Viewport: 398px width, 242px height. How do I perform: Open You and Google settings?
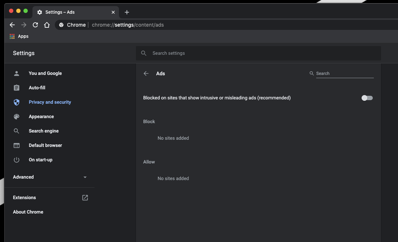[45, 73]
